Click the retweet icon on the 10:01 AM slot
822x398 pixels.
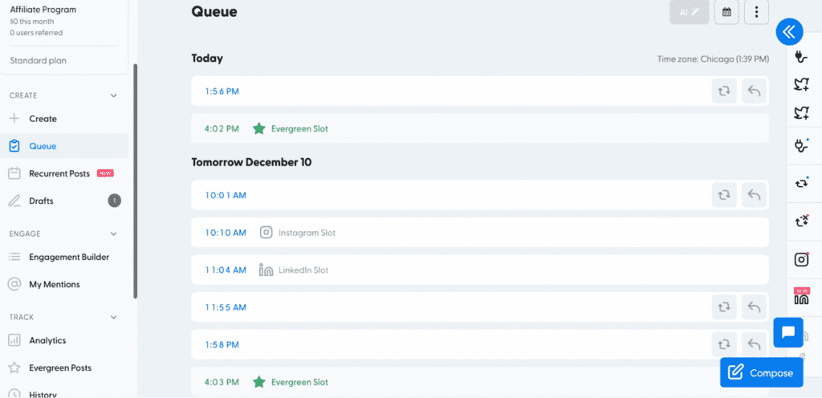(x=724, y=195)
